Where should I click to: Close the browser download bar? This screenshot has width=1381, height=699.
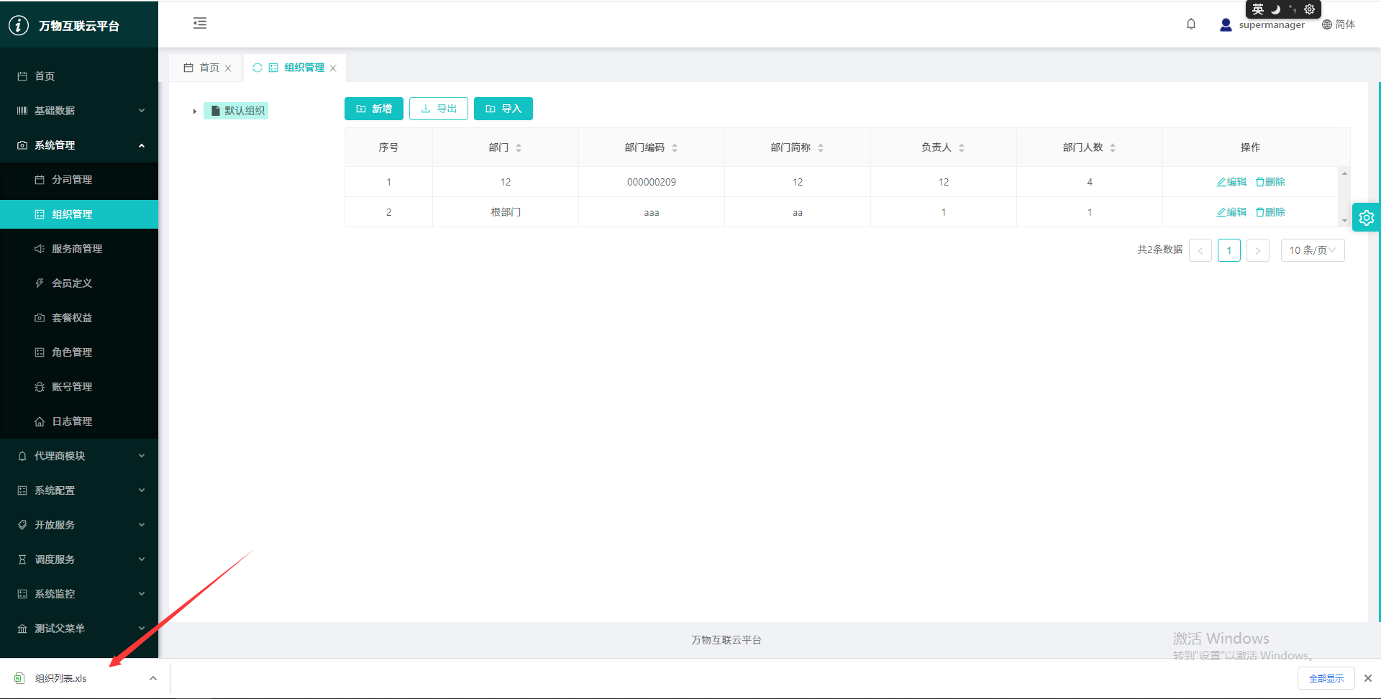(1368, 678)
